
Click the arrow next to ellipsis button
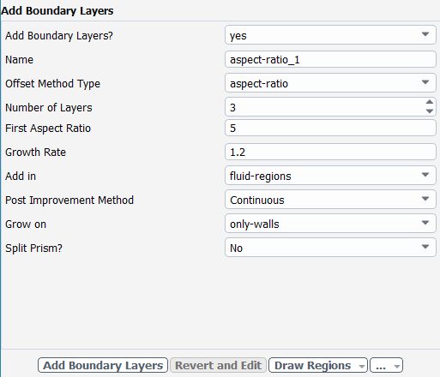(397, 366)
